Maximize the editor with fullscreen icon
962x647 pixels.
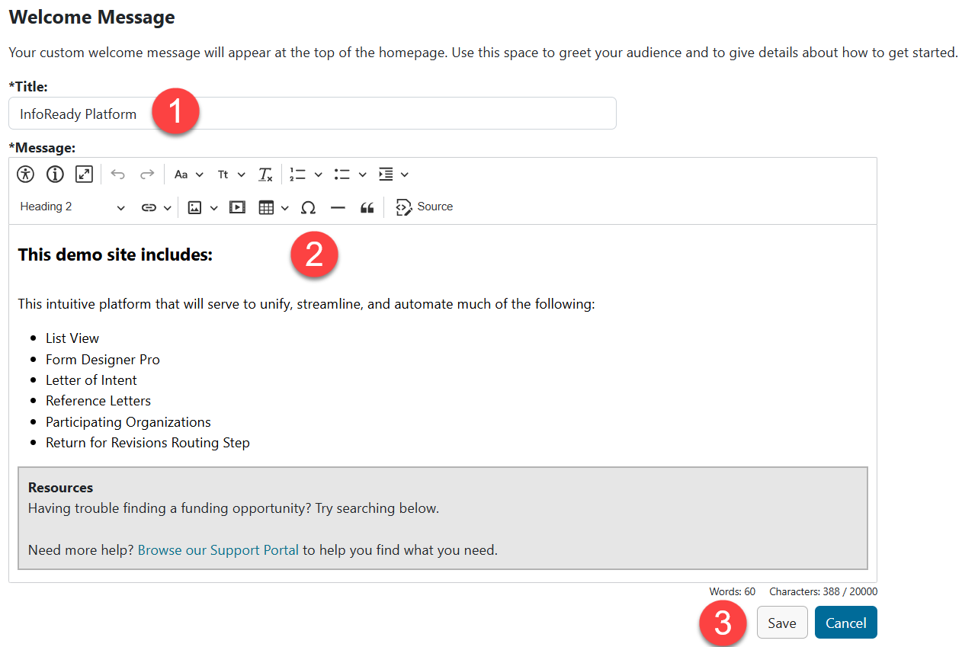click(84, 175)
